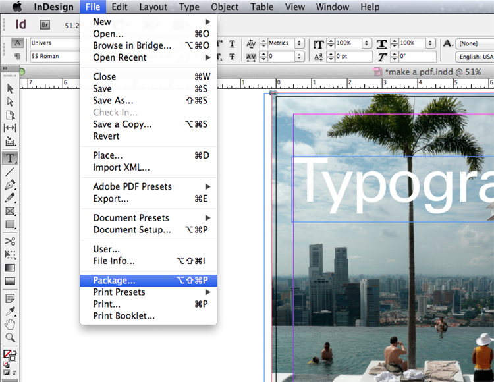Choose Save As... menu item

[x=148, y=101]
